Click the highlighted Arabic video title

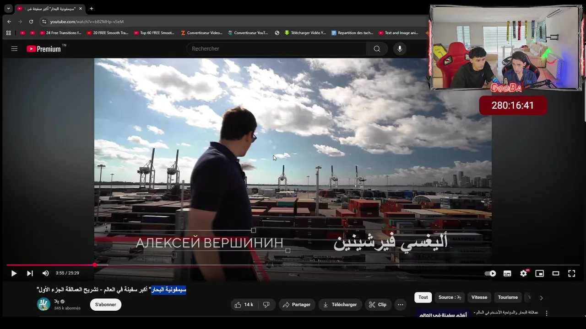(168, 290)
